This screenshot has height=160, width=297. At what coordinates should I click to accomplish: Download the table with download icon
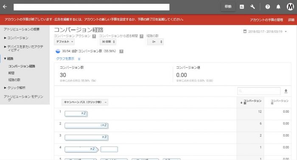[x=286, y=91]
